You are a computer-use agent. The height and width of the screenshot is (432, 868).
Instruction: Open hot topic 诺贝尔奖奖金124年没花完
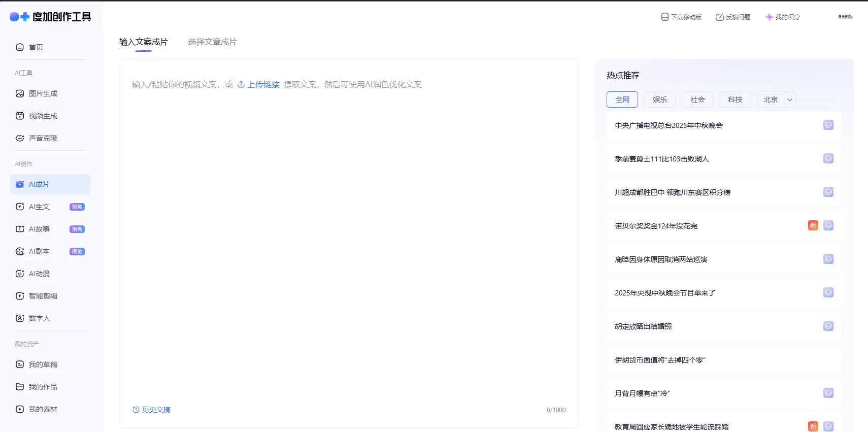(x=656, y=226)
